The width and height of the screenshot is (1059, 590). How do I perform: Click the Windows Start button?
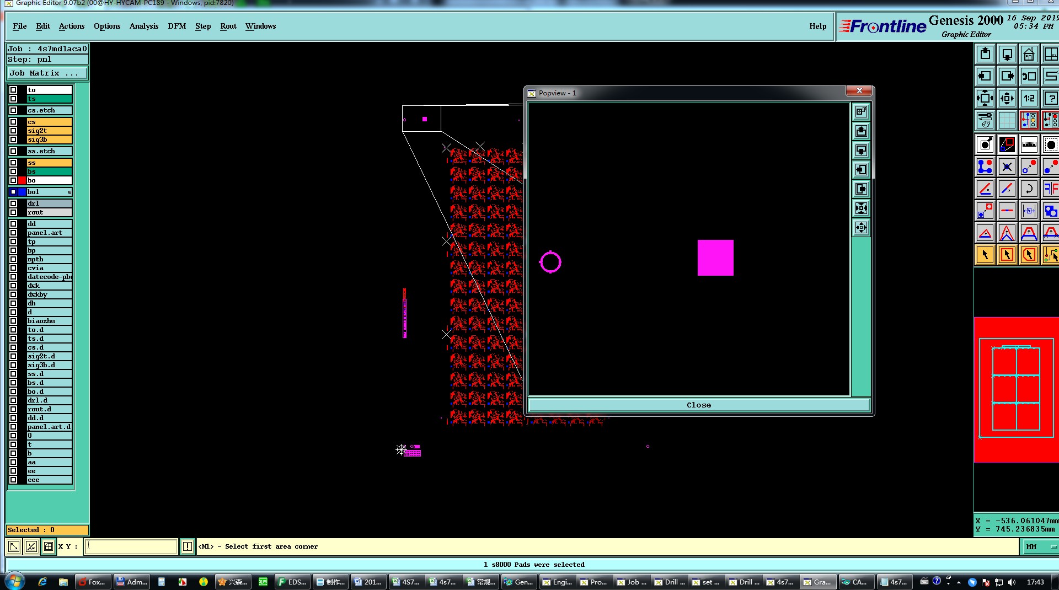[14, 582]
